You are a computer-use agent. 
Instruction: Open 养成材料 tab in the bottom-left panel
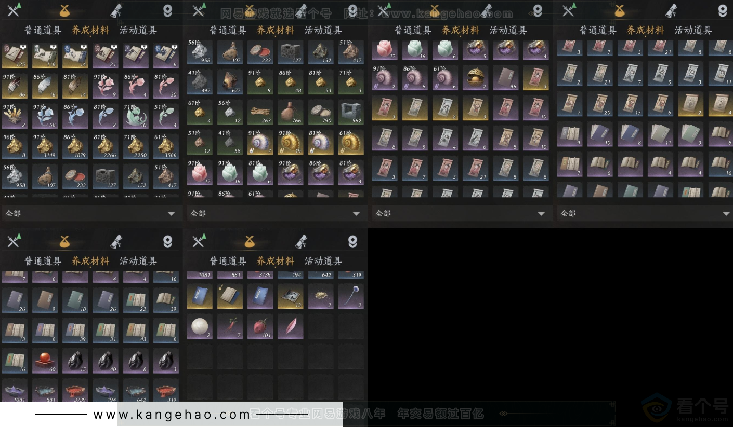(x=90, y=261)
